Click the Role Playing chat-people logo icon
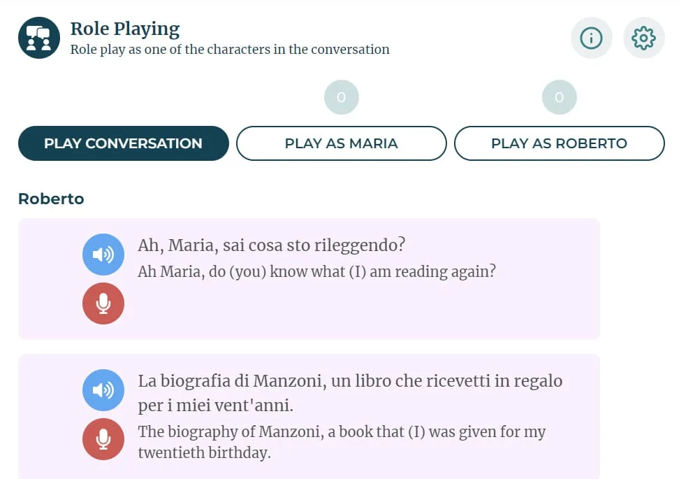The image size is (679, 479). (x=39, y=38)
